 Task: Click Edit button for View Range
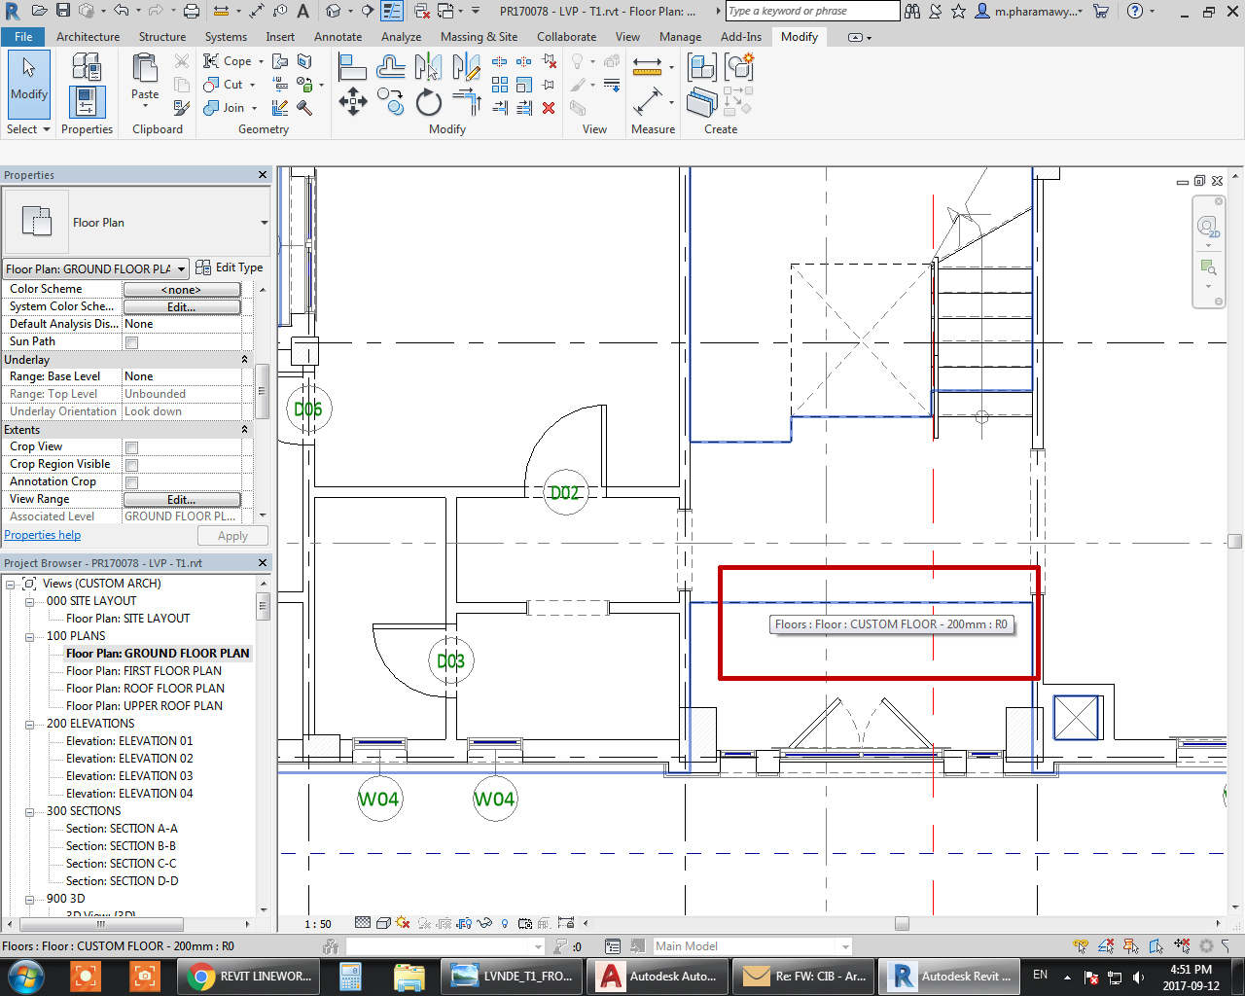182,500
